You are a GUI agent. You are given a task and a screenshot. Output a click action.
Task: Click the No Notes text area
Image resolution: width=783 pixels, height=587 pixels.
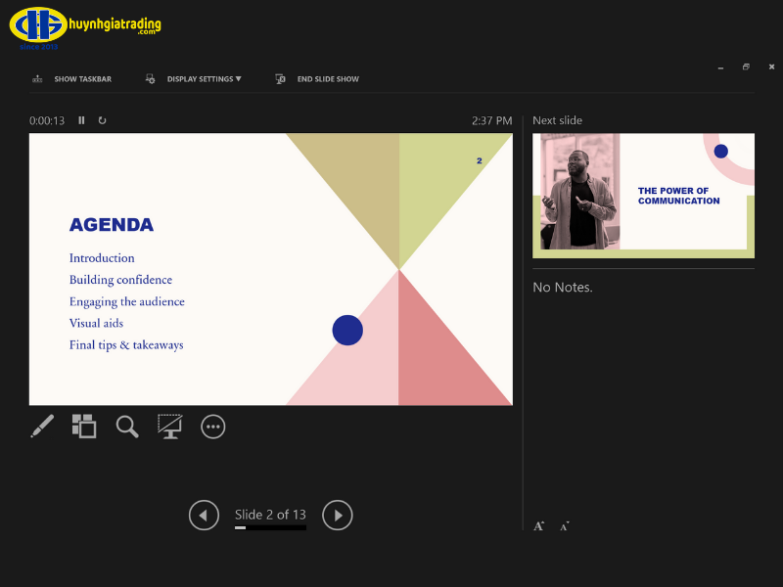[563, 288]
